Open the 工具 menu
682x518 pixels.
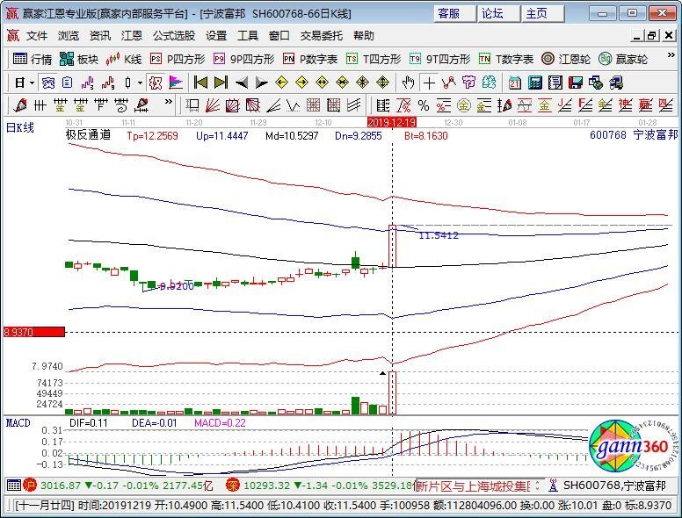pyautogui.click(x=248, y=36)
